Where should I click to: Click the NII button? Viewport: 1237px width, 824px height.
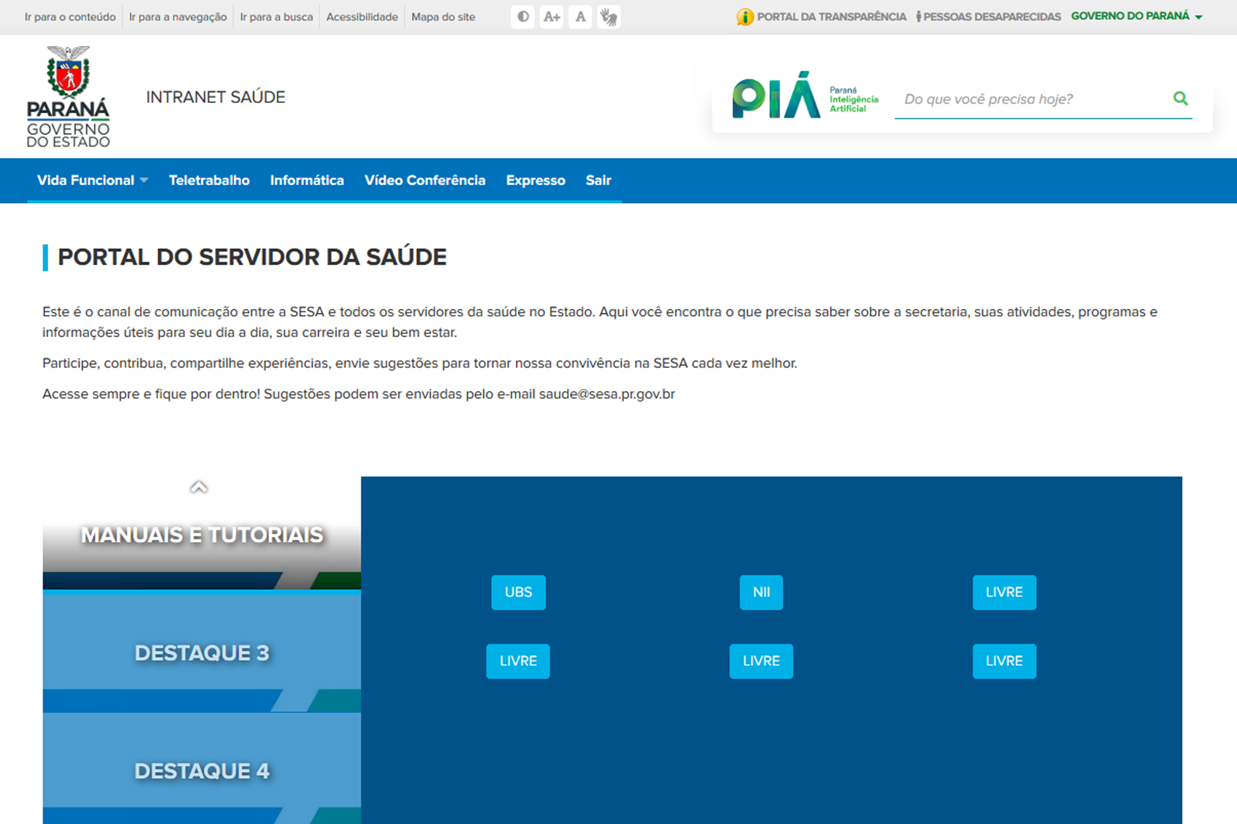click(x=761, y=592)
